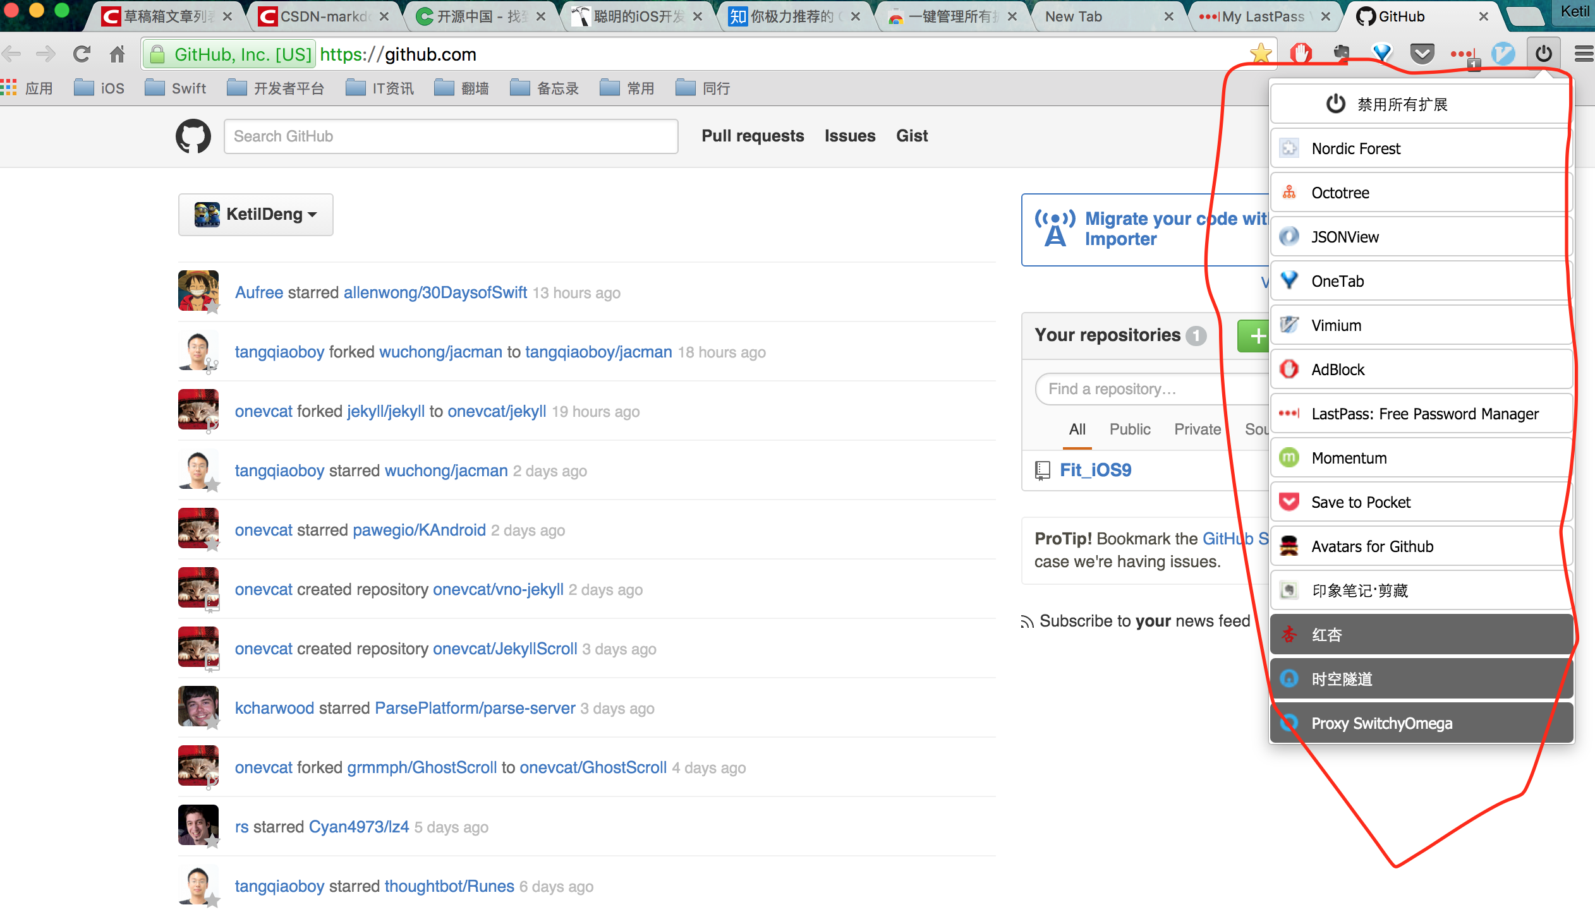Click the Fit_iOS9 repository book icon

click(1043, 471)
